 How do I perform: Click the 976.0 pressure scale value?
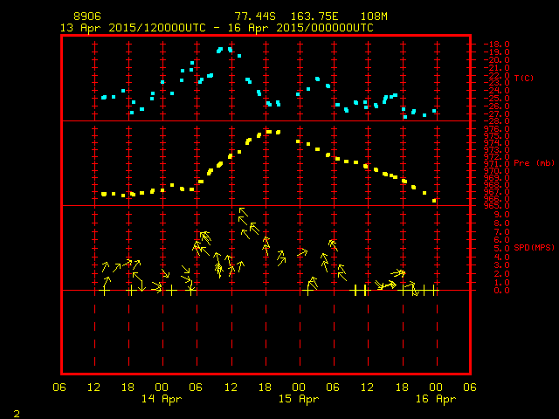tap(496, 129)
